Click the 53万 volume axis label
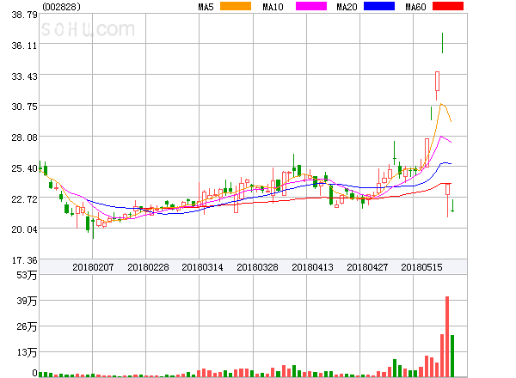The width and height of the screenshot is (516, 378). coord(27,275)
